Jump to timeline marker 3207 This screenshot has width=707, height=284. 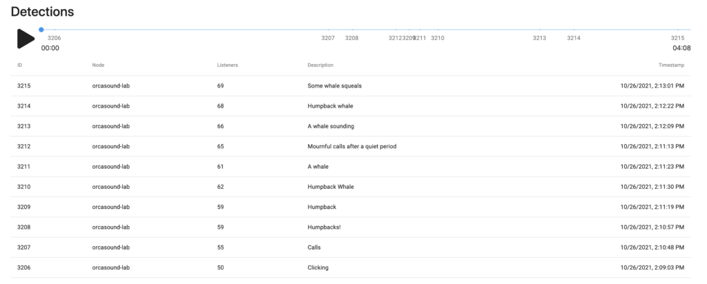coord(328,38)
